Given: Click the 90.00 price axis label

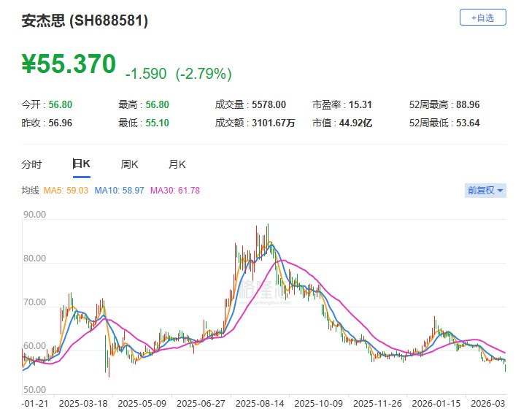Looking at the screenshot, I should (x=34, y=215).
